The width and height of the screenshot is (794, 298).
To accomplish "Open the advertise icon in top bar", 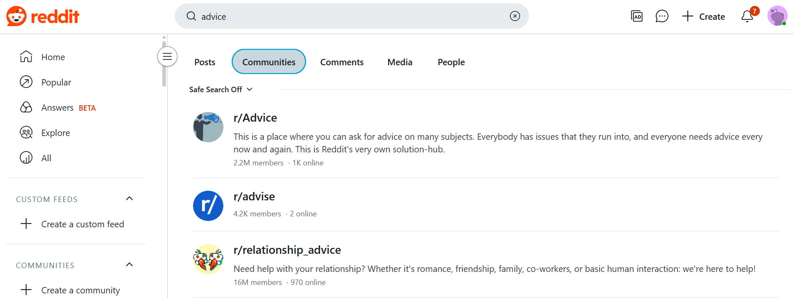I will pyautogui.click(x=636, y=16).
